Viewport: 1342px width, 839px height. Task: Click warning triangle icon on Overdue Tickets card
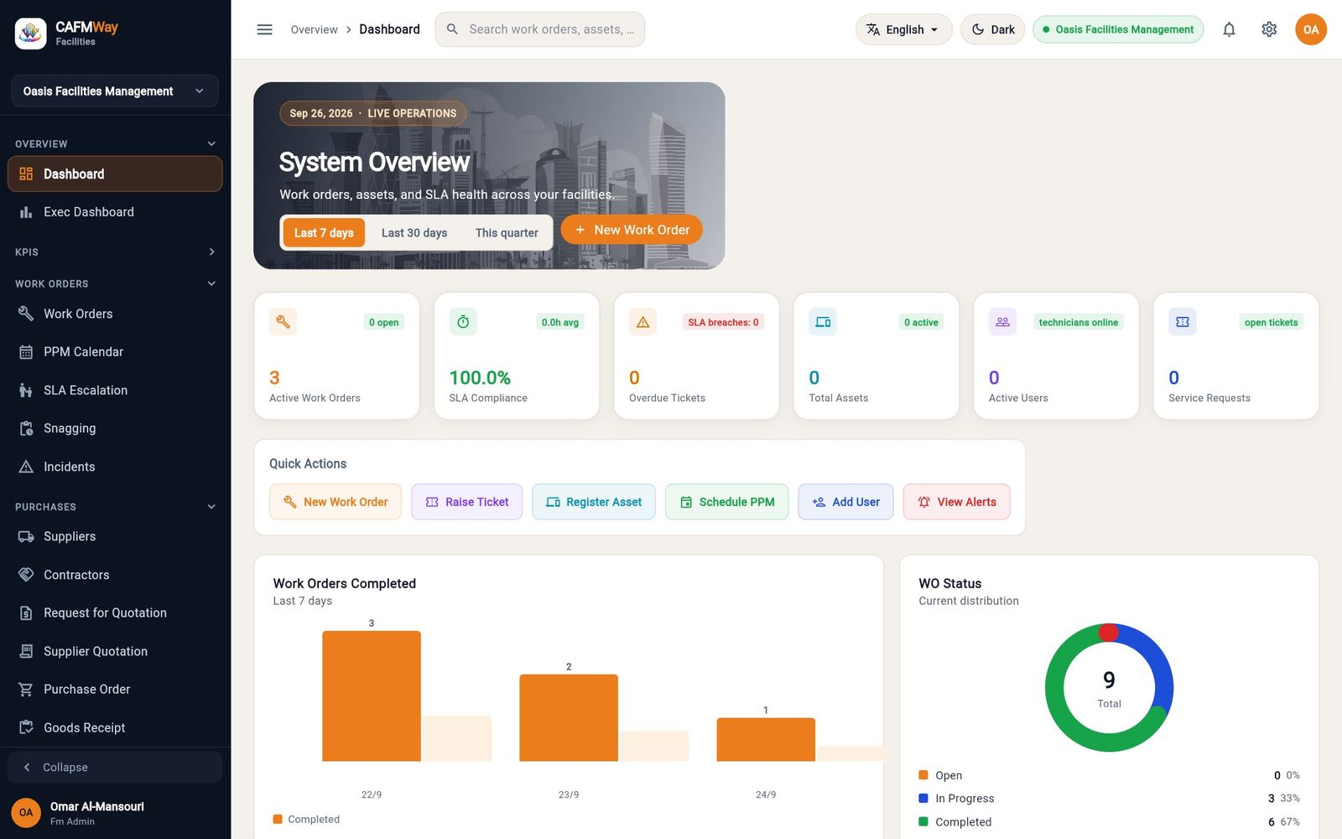643,321
